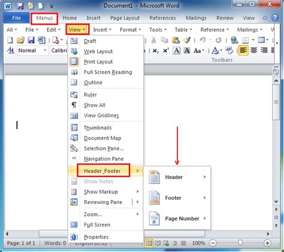Image resolution: width=284 pixels, height=252 pixels.
Task: Click the Page Number icon in submenu
Action: coord(154,218)
